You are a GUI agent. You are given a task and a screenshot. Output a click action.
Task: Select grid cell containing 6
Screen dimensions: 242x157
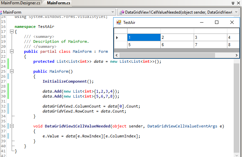pyautogui.click(x=177, y=45)
